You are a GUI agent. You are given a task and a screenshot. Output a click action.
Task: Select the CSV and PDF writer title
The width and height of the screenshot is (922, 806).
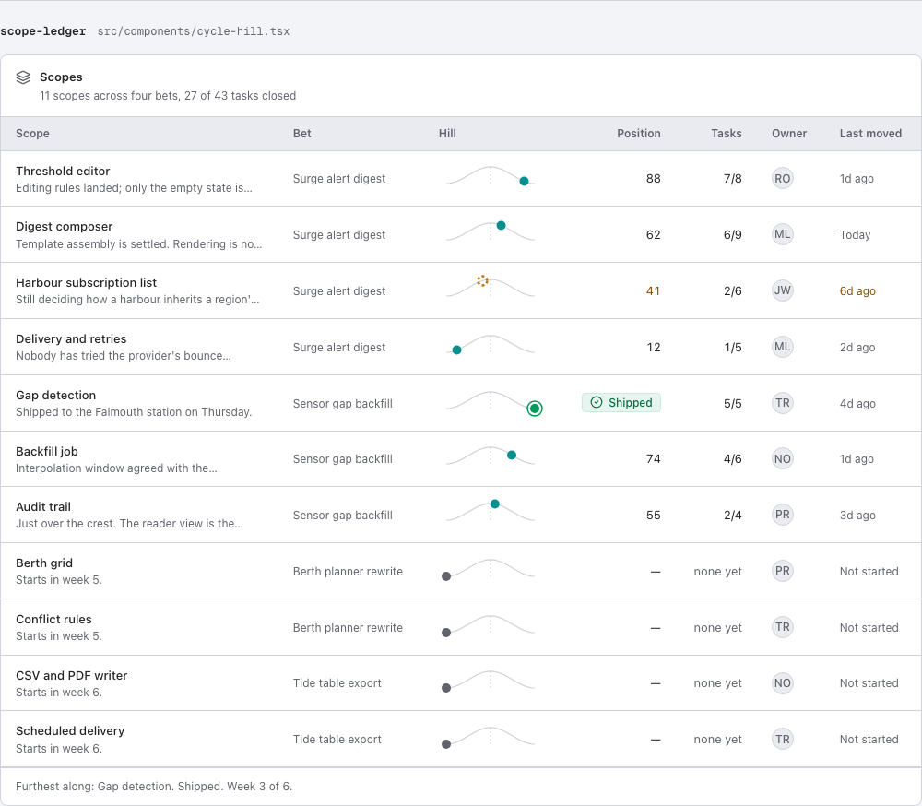pyautogui.click(x=72, y=675)
